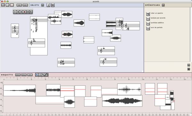
Task: Stop playback in the transport palette
Action: click(18, 12)
